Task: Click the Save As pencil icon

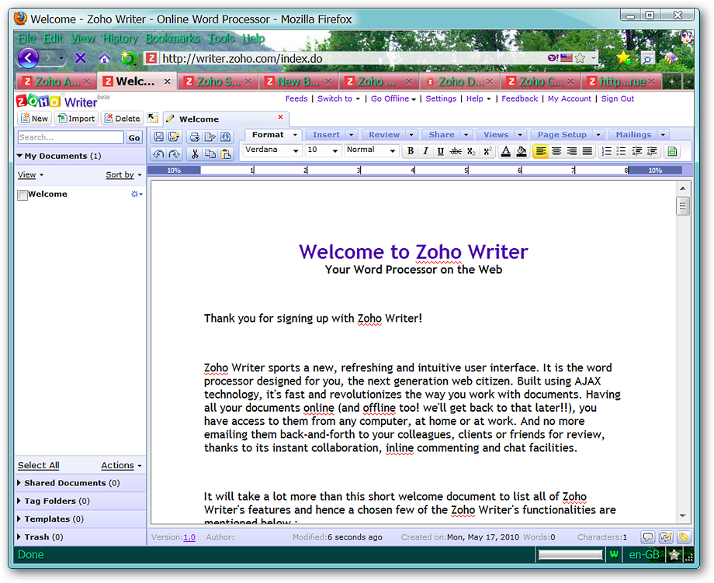Action: click(174, 136)
